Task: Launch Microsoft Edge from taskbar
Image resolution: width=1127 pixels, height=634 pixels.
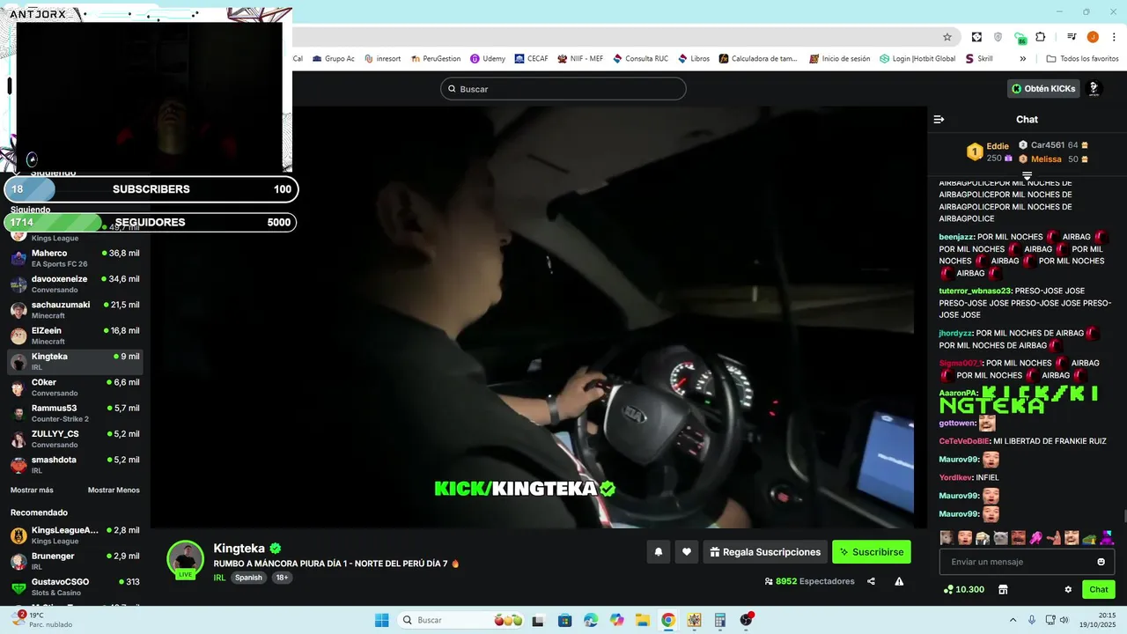Action: pyautogui.click(x=591, y=620)
